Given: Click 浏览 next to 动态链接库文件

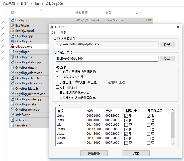Looking at the screenshot, I should click(x=167, y=45).
